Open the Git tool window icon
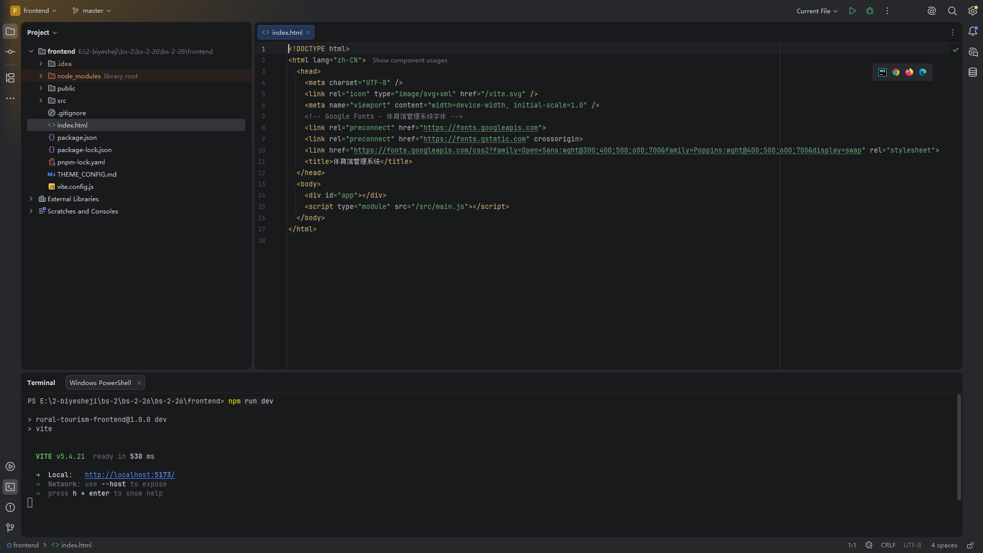983x553 pixels. coord(10,527)
